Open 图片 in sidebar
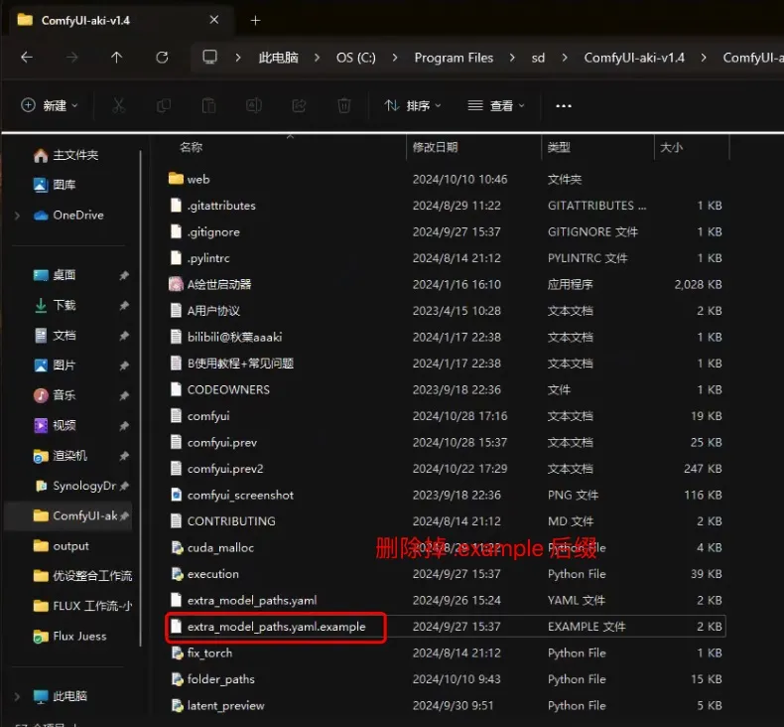Screen dimensions: 784x727 55,365
